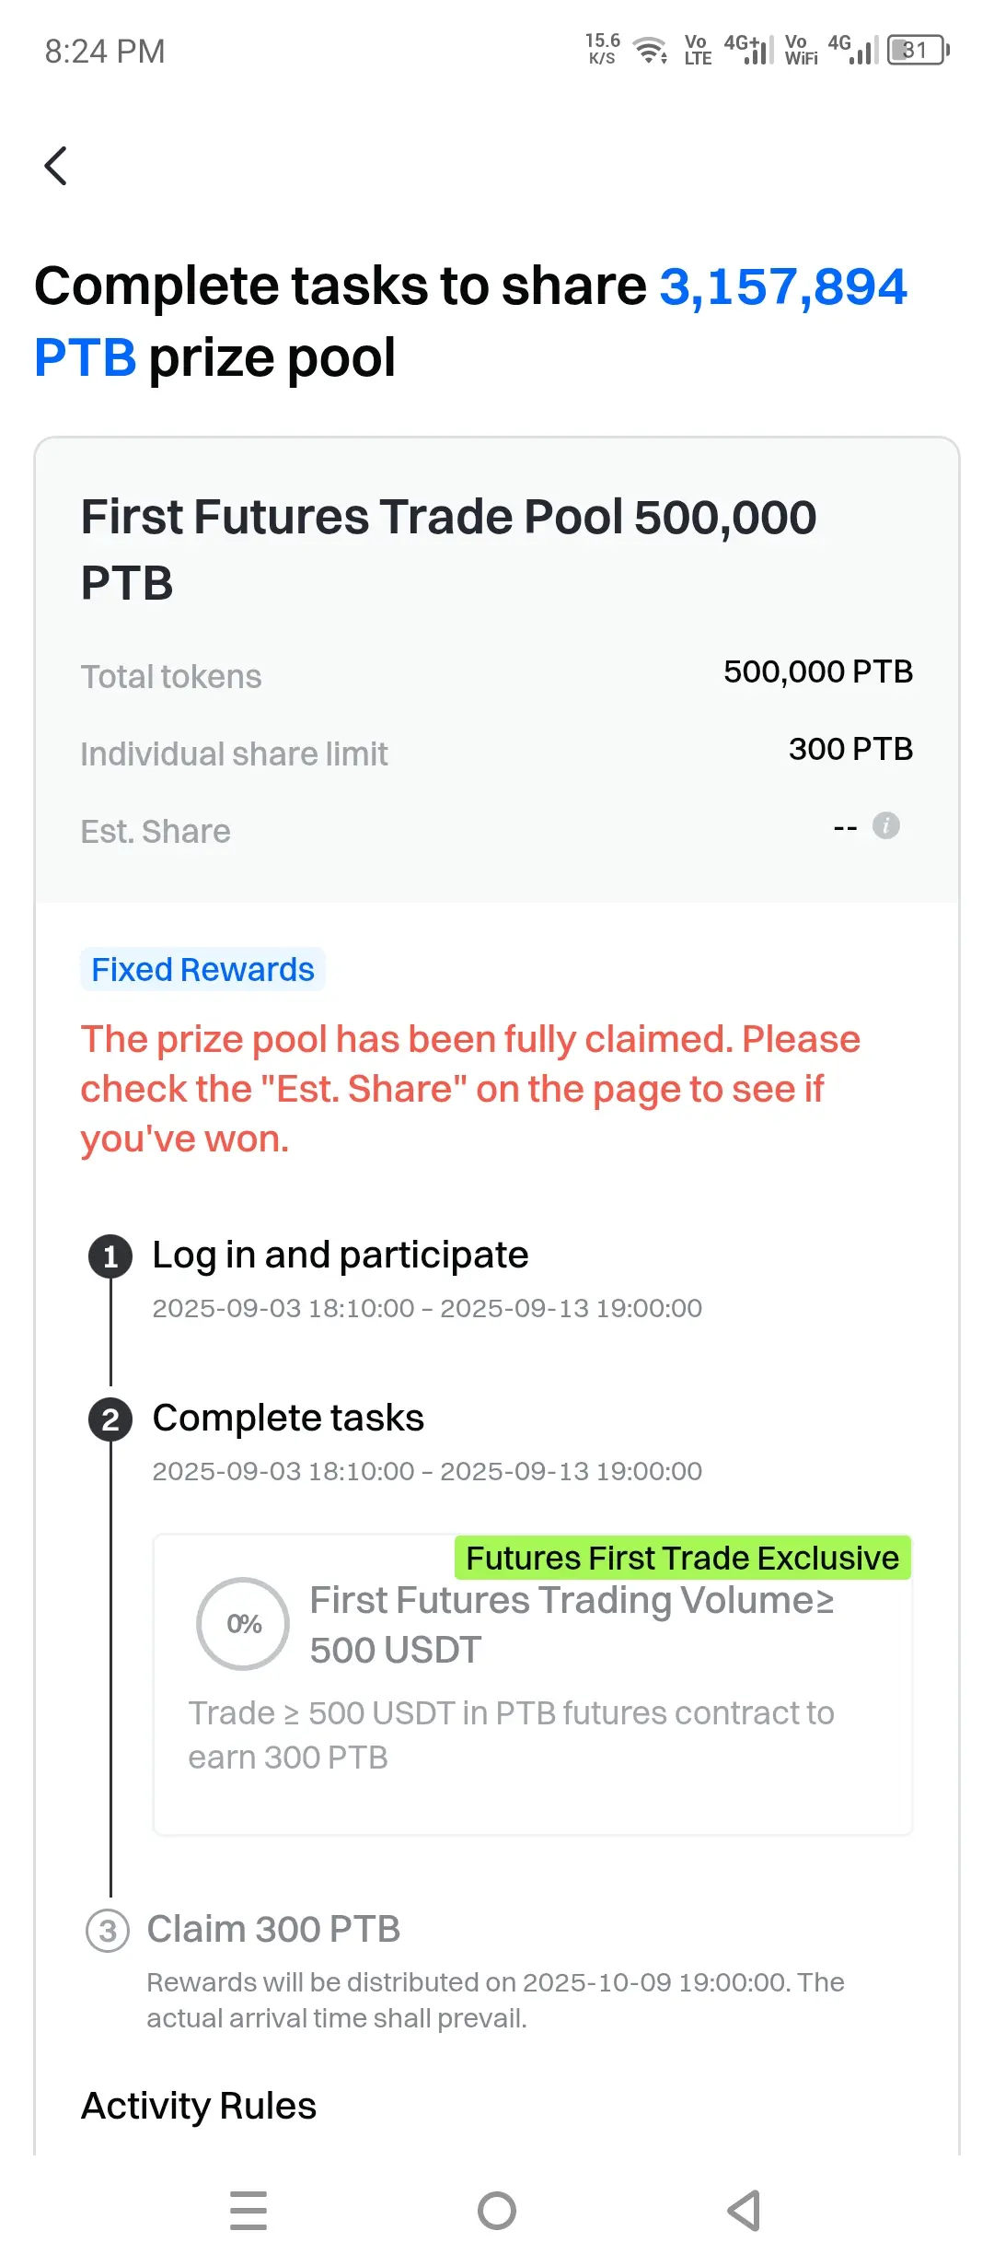This screenshot has height=2266, width=994.
Task: Tap the step 3 numbered circle
Action: coord(108,1931)
